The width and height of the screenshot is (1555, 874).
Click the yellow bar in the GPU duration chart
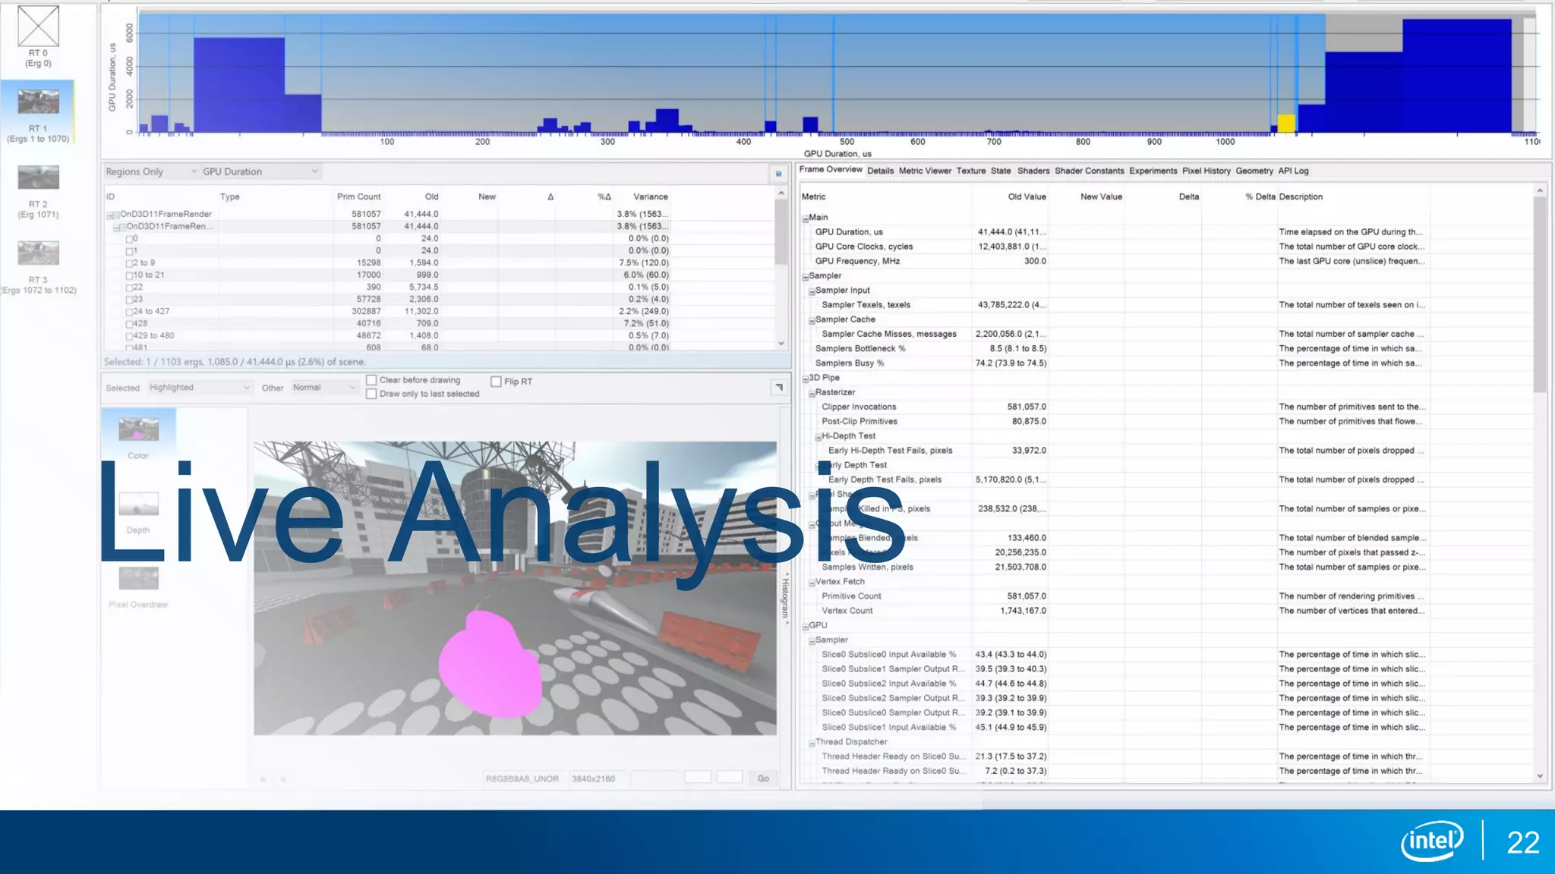coord(1285,124)
